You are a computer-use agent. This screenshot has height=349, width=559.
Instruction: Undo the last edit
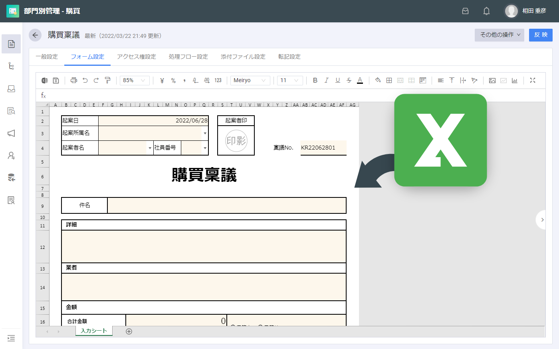point(85,80)
